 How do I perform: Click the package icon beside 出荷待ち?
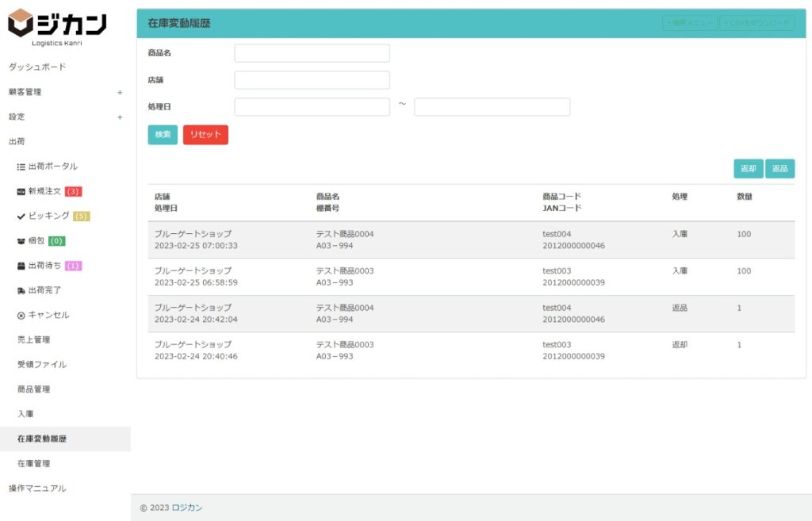point(21,266)
